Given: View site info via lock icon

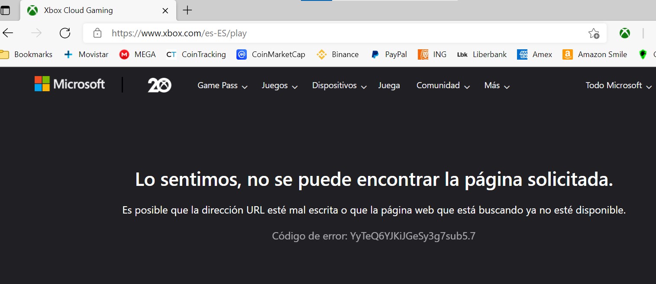Looking at the screenshot, I should (97, 33).
